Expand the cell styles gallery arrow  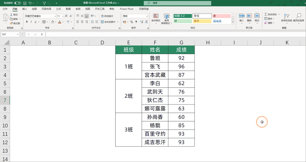(x=233, y=22)
